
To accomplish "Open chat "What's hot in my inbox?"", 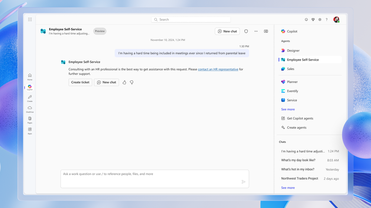I will (310, 170).
